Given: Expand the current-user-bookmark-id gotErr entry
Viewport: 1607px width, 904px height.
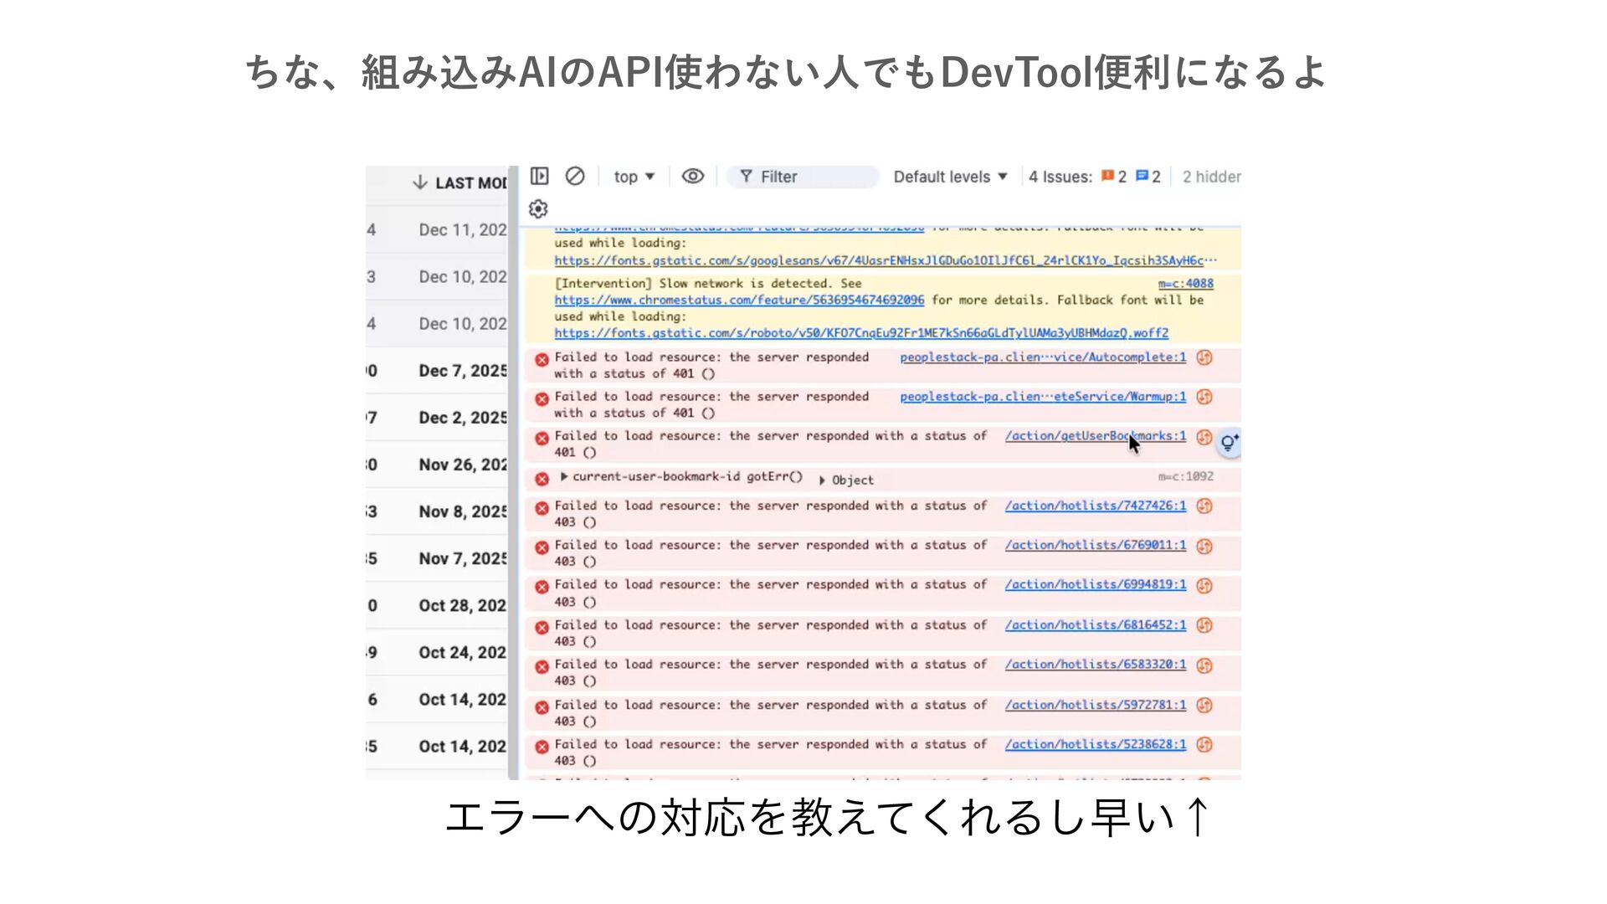Looking at the screenshot, I should (x=564, y=476).
